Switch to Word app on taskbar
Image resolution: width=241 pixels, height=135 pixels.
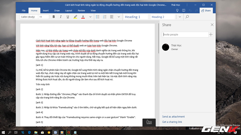tap(55, 132)
